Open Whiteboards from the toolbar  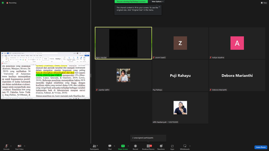[185, 147]
